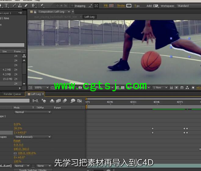201x171 pixels.
Task: Click the reset exposure icon
Action: 193,88
